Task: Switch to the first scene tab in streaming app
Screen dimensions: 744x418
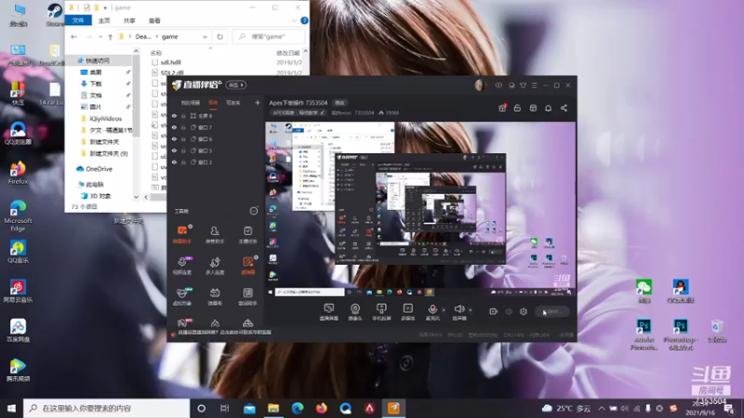Action: [191, 102]
